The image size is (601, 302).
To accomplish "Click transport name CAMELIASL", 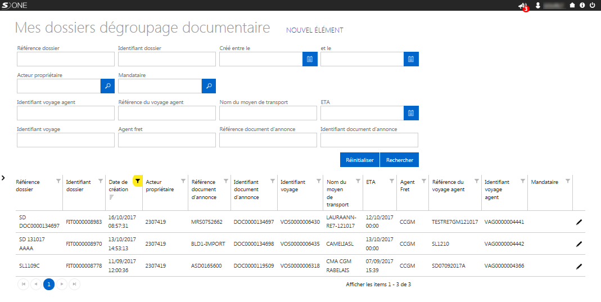I will coord(340,244).
